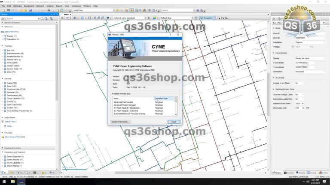330x185 pixels.
Task: Open the Network color (random) dropdown
Action: tap(145, 18)
